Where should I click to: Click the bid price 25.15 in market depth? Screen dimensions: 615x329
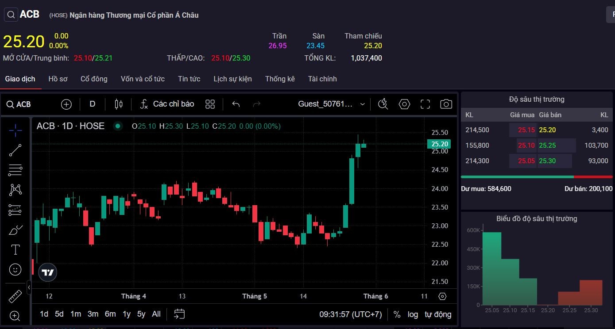[526, 130]
